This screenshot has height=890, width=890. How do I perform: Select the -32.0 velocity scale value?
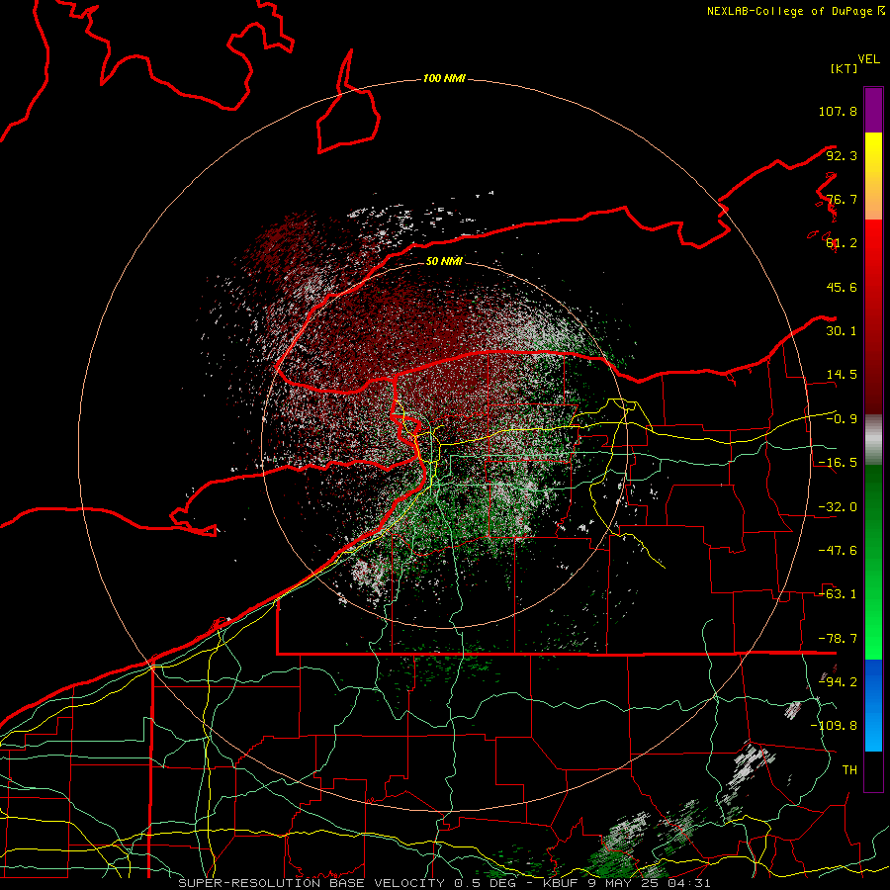(838, 507)
